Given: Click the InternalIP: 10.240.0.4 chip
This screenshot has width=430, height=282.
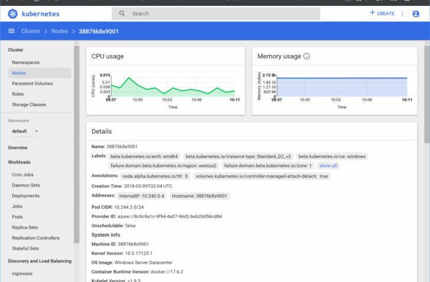Looking at the screenshot, I should coord(142,196).
